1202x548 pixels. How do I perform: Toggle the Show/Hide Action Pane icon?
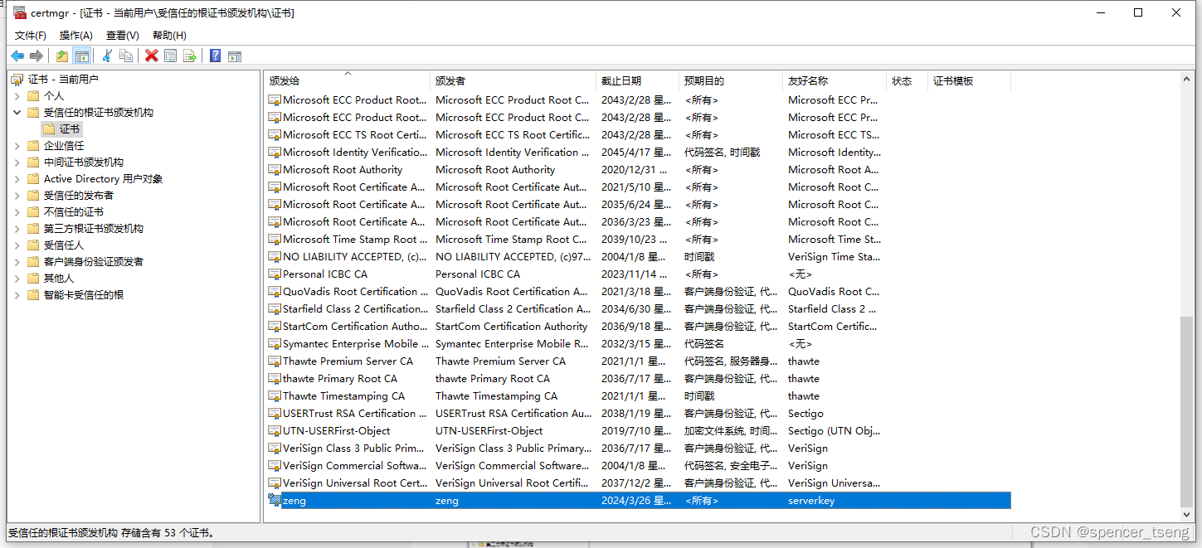[x=235, y=56]
